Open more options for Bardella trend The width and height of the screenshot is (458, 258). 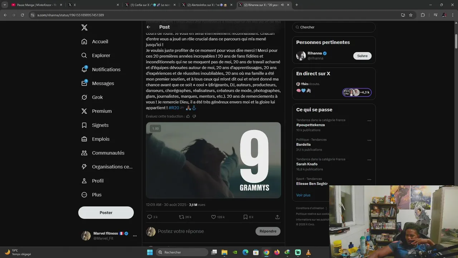click(x=369, y=140)
